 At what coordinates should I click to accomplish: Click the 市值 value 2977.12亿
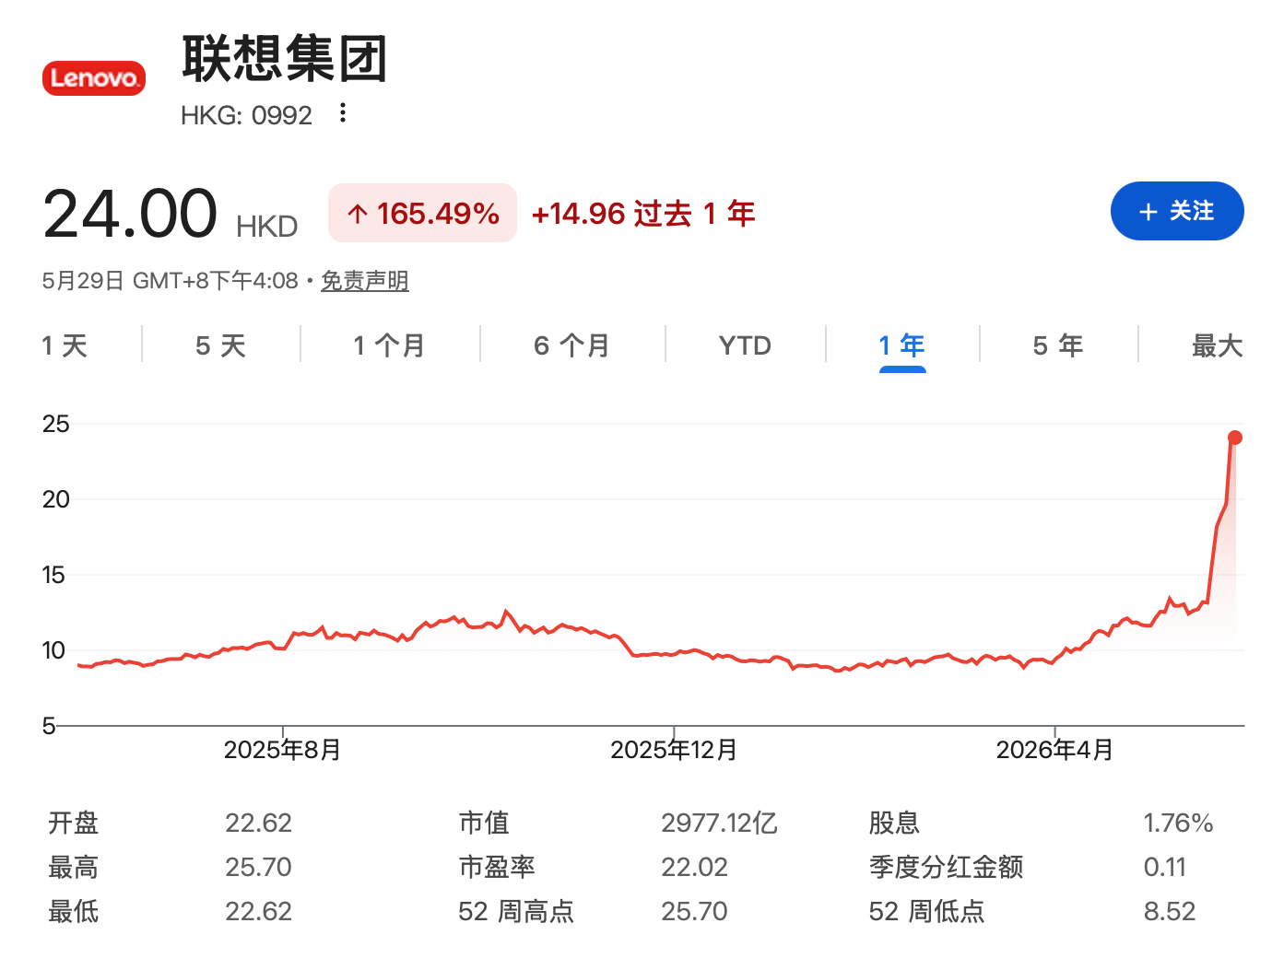(719, 823)
